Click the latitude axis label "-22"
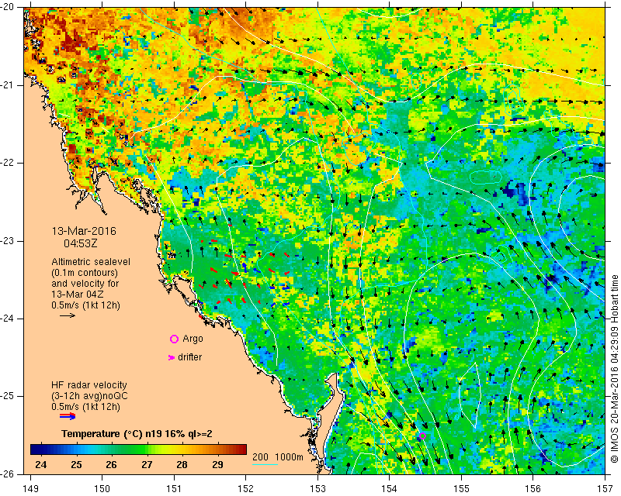 7,163
